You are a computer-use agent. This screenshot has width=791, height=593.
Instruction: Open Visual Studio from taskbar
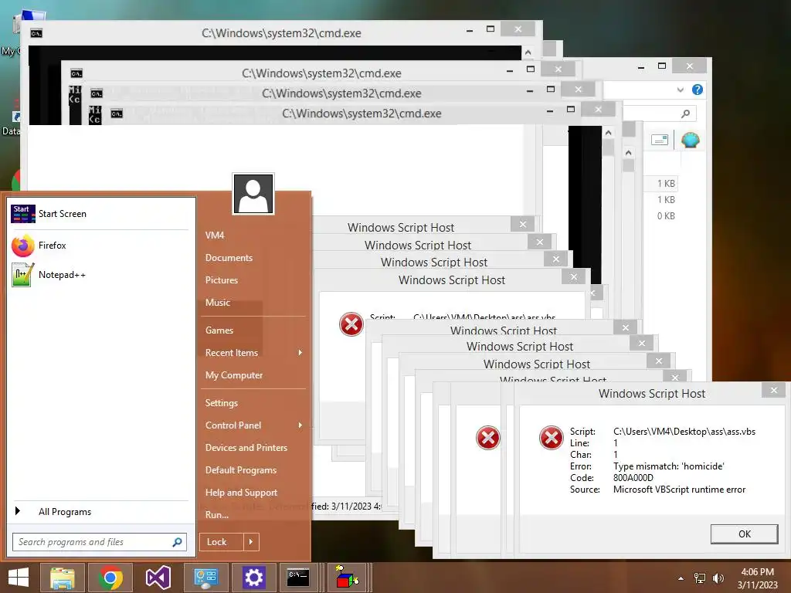click(x=158, y=578)
